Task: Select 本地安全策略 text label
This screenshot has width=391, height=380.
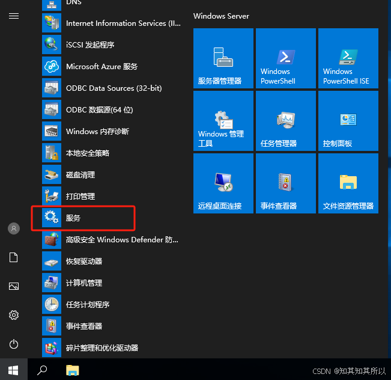Action: point(88,153)
